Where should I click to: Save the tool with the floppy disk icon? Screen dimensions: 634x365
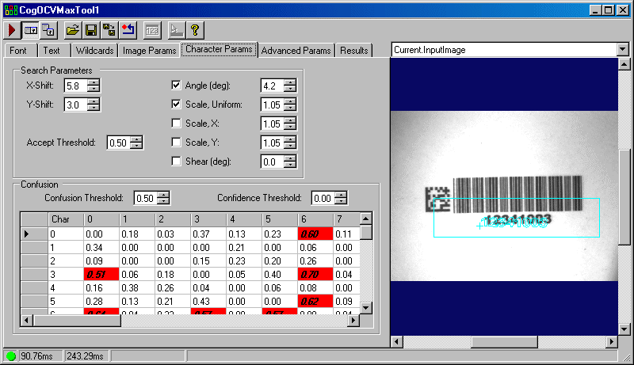(91, 30)
